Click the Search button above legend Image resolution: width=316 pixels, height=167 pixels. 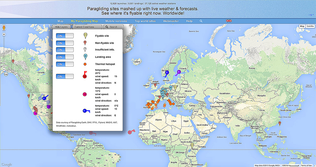[x=113, y=27]
